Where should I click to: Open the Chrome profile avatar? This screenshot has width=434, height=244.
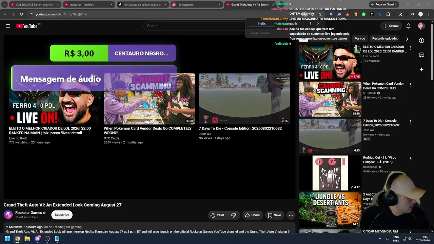click(x=421, y=14)
